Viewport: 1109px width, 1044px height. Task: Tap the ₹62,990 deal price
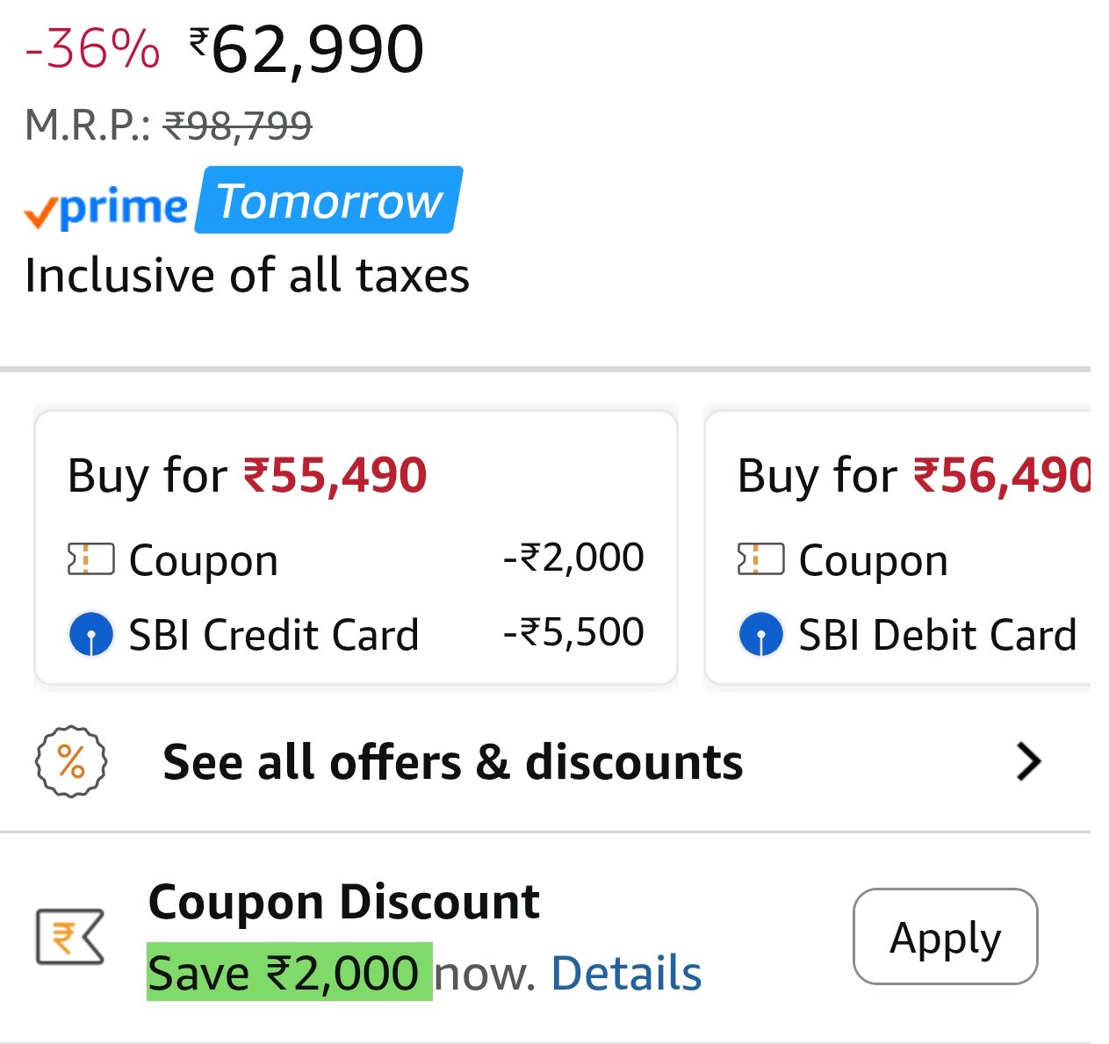pyautogui.click(x=307, y=50)
